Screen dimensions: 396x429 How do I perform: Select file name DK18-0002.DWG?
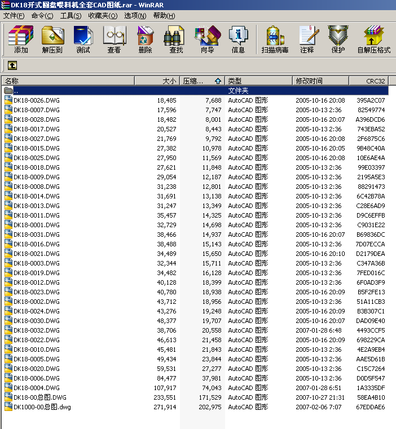(x=37, y=302)
